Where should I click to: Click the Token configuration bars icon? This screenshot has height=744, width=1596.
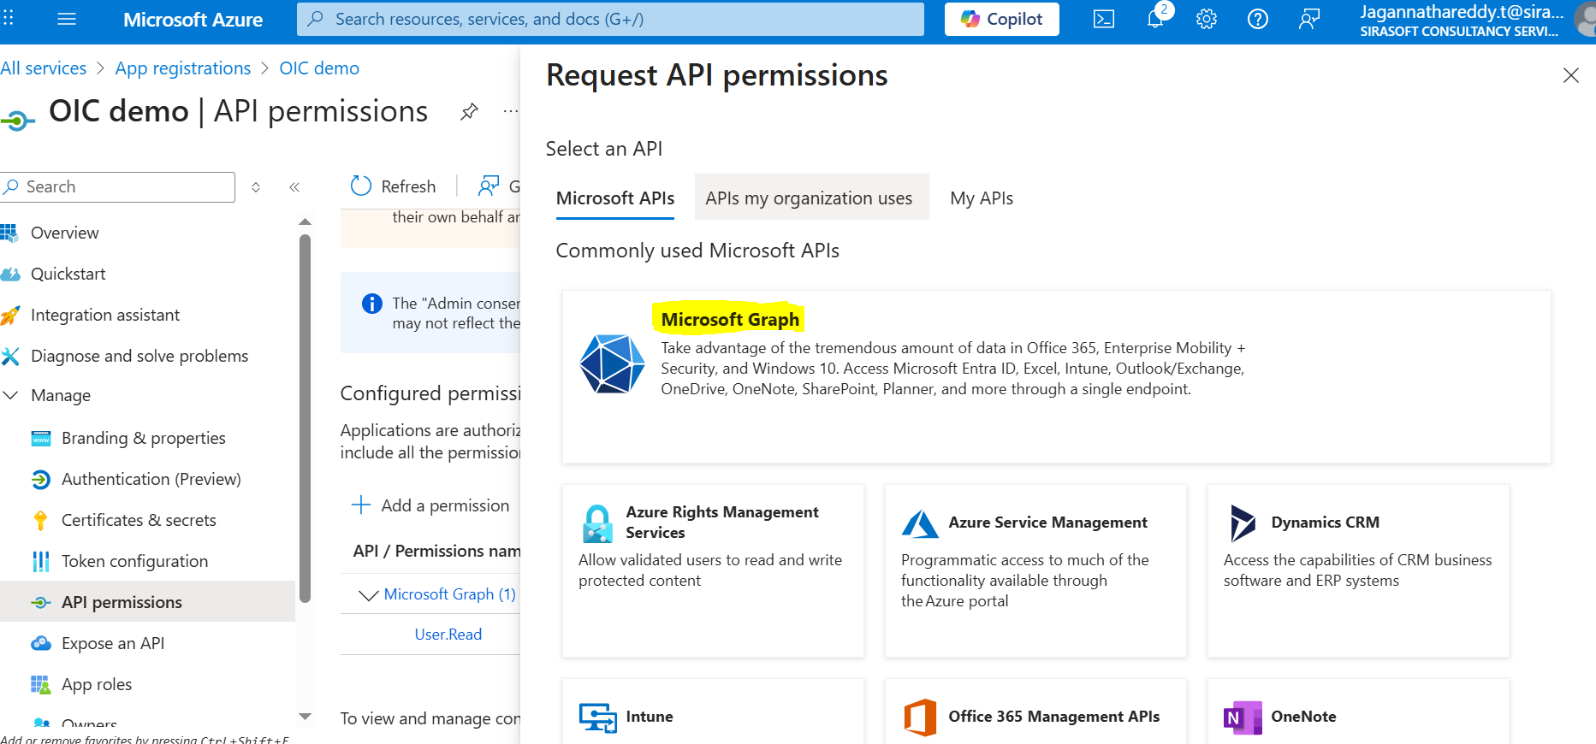click(x=41, y=561)
